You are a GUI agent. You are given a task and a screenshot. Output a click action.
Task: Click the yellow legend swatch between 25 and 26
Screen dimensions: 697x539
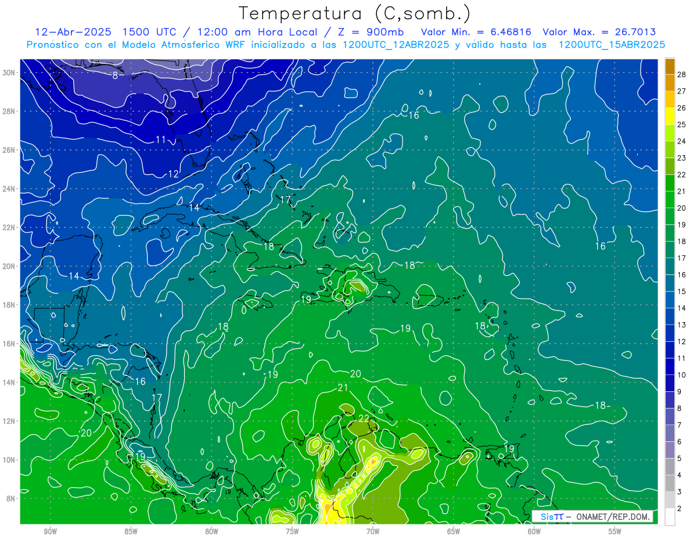(x=670, y=116)
